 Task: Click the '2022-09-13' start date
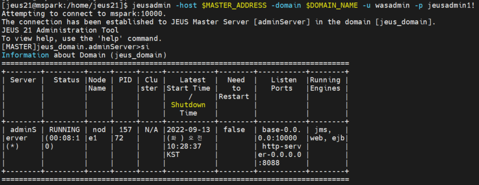click(189, 129)
